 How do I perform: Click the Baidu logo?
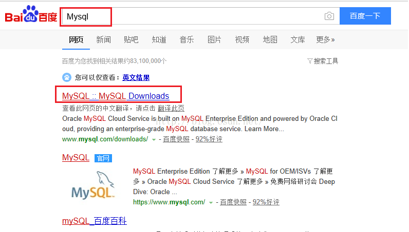[x=31, y=14]
